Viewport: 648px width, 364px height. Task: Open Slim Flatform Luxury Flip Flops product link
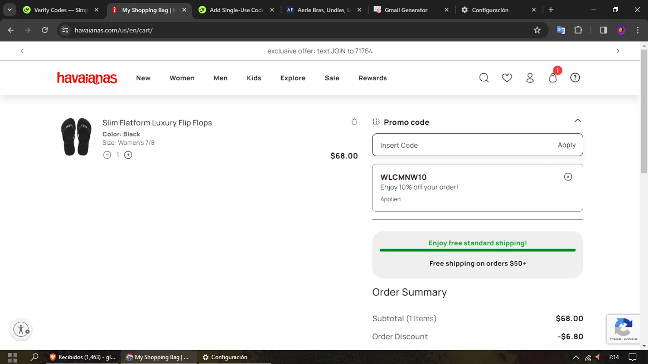(157, 123)
